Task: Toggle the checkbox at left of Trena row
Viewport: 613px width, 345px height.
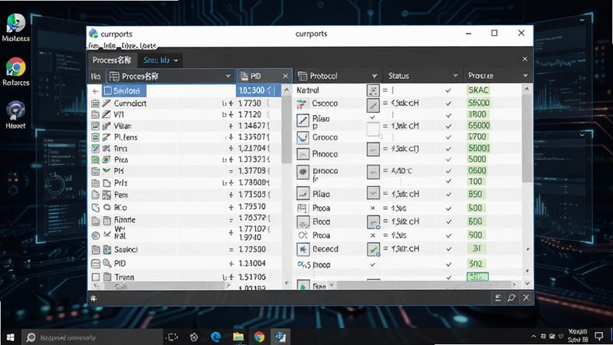Action: pyautogui.click(x=95, y=277)
